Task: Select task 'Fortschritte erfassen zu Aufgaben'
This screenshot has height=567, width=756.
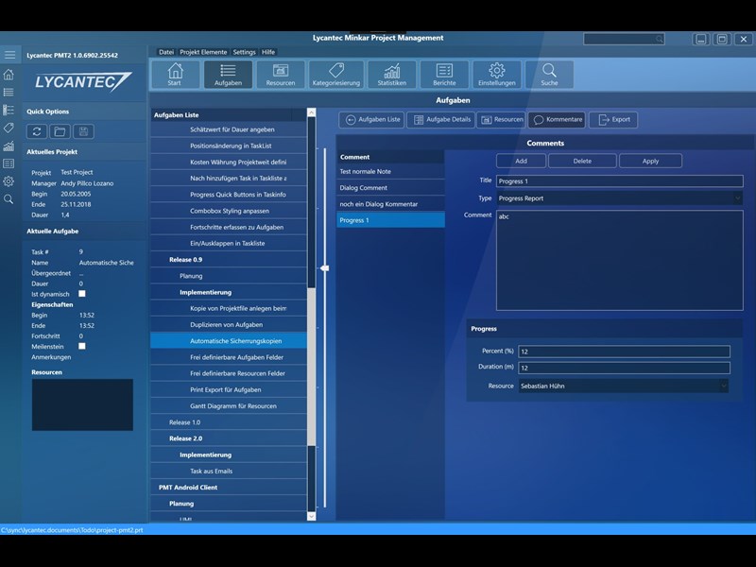Action: [x=229, y=227]
